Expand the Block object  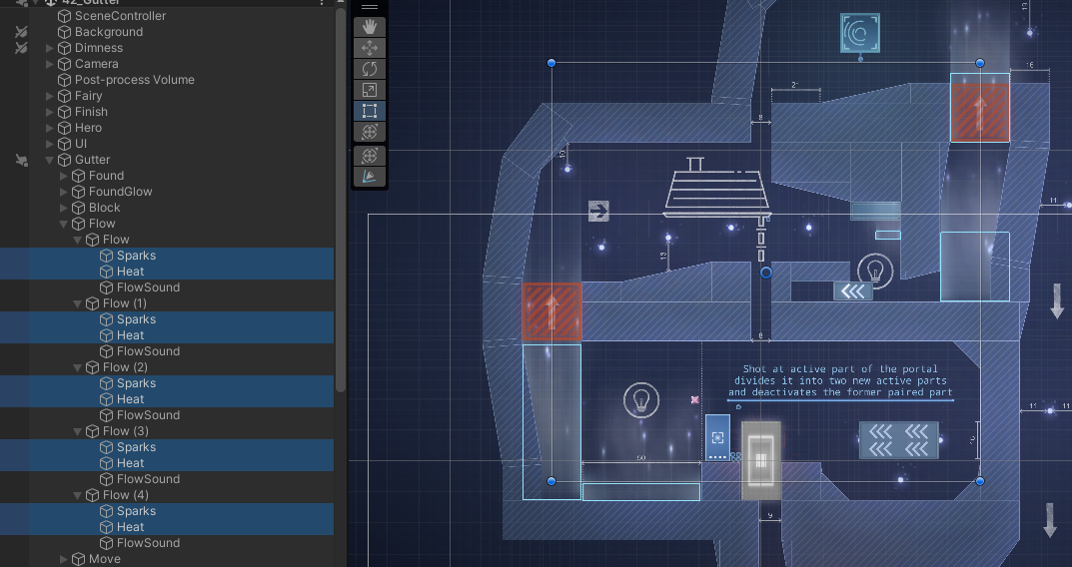[64, 208]
